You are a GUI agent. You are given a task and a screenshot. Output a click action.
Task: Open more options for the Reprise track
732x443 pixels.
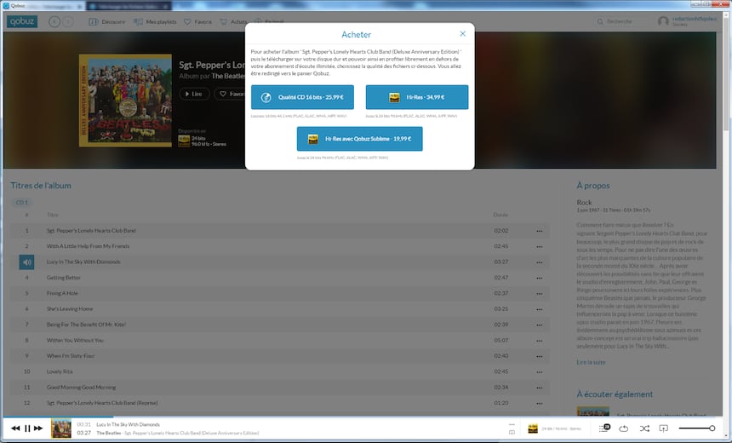[539, 403]
